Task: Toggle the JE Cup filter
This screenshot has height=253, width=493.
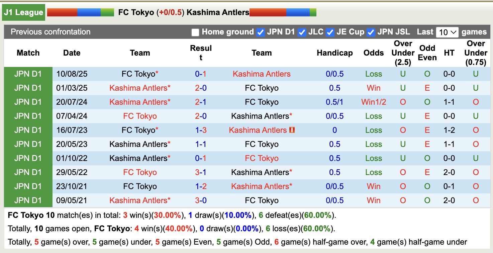Action: (x=330, y=32)
